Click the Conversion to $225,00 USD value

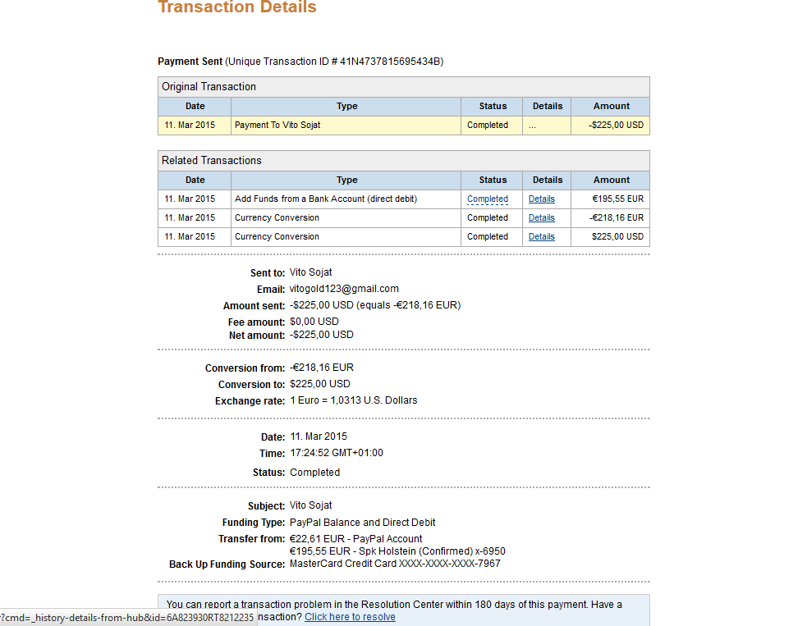pyautogui.click(x=320, y=384)
